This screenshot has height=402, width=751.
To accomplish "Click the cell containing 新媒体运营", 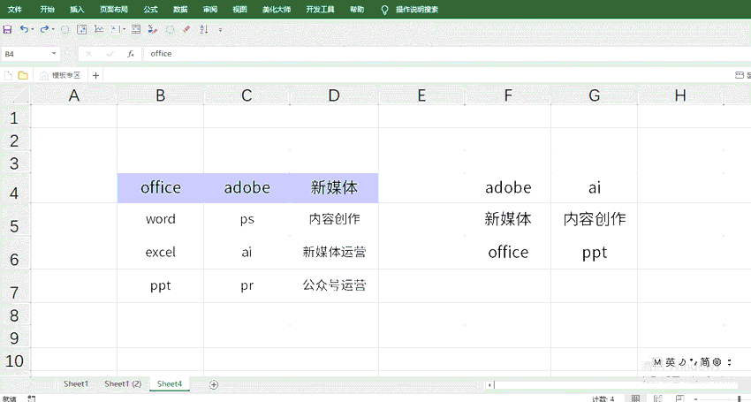I will click(334, 252).
